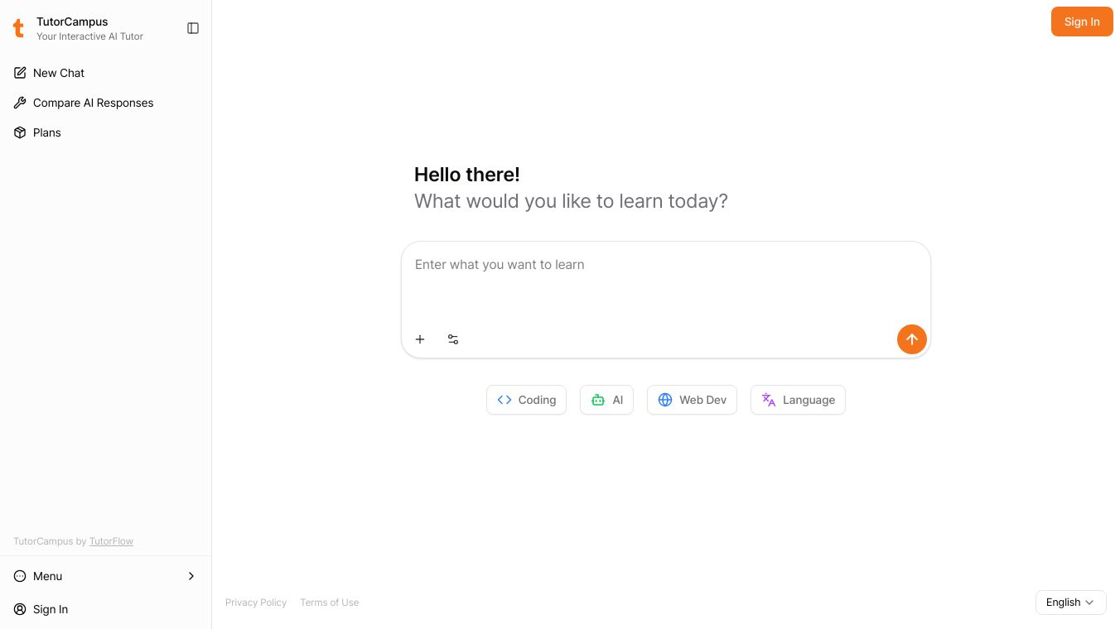This screenshot has width=1120, height=629.
Task: Click the orange Sign In button
Action: (1081, 22)
